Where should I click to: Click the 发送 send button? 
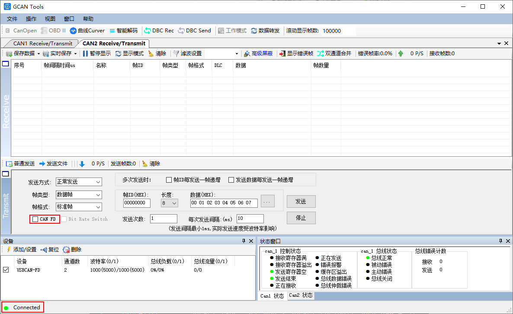301,202
